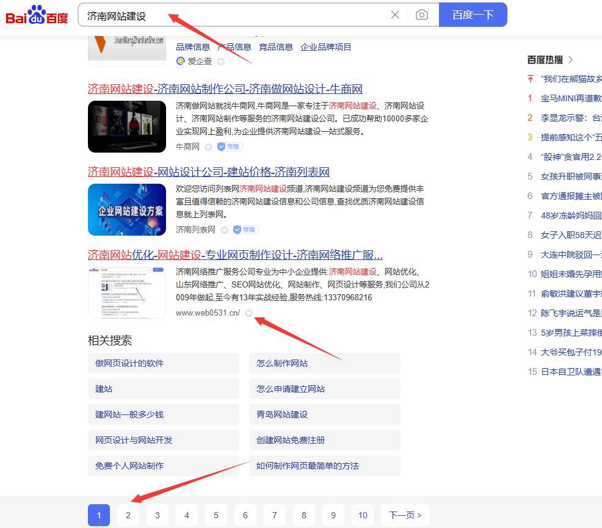This screenshot has height=528, width=602.
Task: Open the 企业网站建设方案 thumbnail
Action: point(127,209)
